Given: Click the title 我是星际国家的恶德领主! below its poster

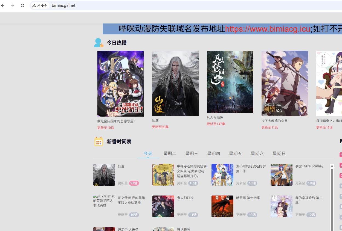Looking at the screenshot, I should 116,121.
